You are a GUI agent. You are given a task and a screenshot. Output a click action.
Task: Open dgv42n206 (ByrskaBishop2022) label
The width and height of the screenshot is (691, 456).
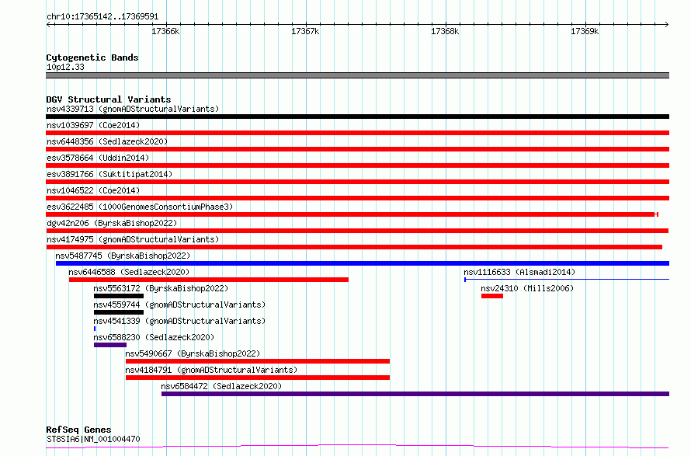112,223
